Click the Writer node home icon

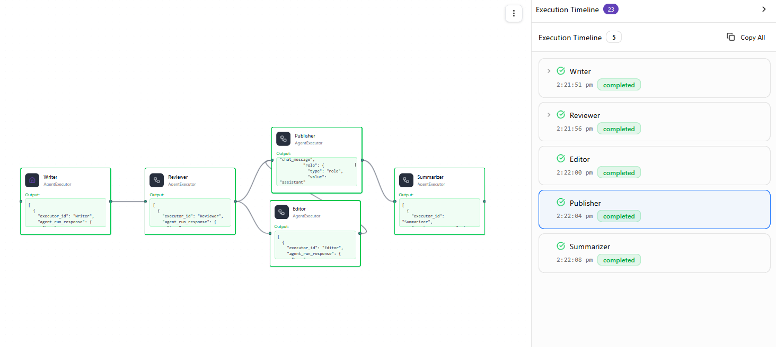tap(32, 180)
